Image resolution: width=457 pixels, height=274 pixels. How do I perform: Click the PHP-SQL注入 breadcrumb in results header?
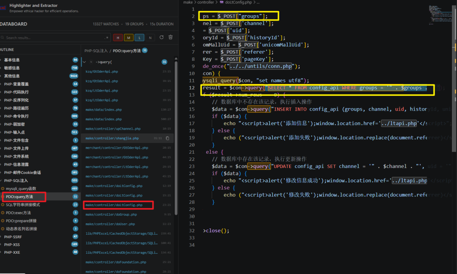click(x=96, y=51)
